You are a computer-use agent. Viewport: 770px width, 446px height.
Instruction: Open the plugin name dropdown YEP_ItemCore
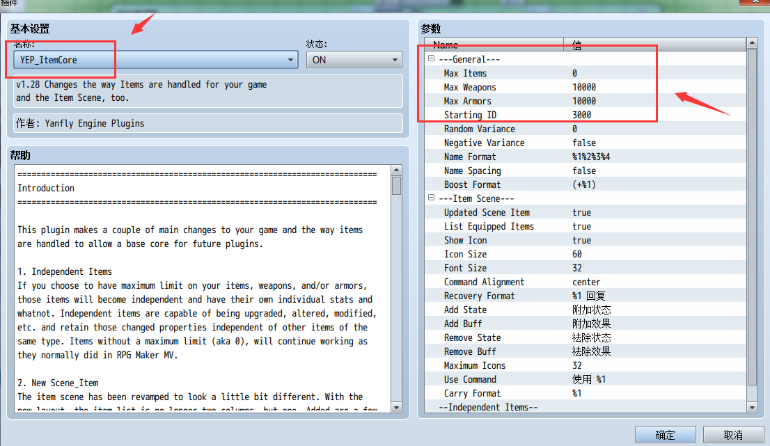[156, 60]
